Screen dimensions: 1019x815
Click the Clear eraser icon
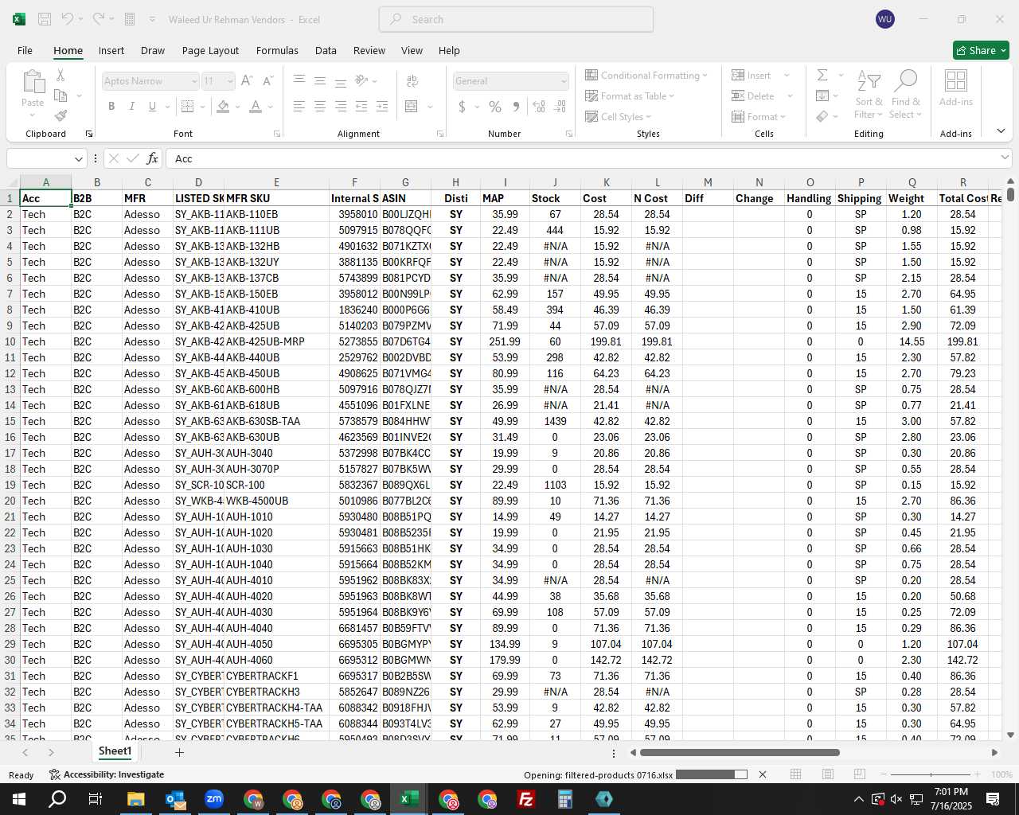pos(822,116)
